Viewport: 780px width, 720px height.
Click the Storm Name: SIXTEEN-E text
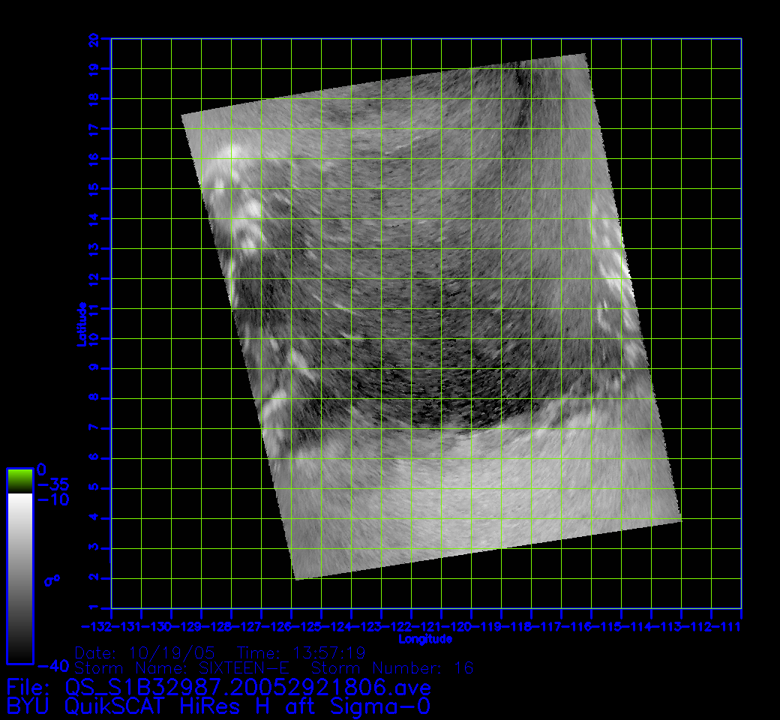coord(186,667)
